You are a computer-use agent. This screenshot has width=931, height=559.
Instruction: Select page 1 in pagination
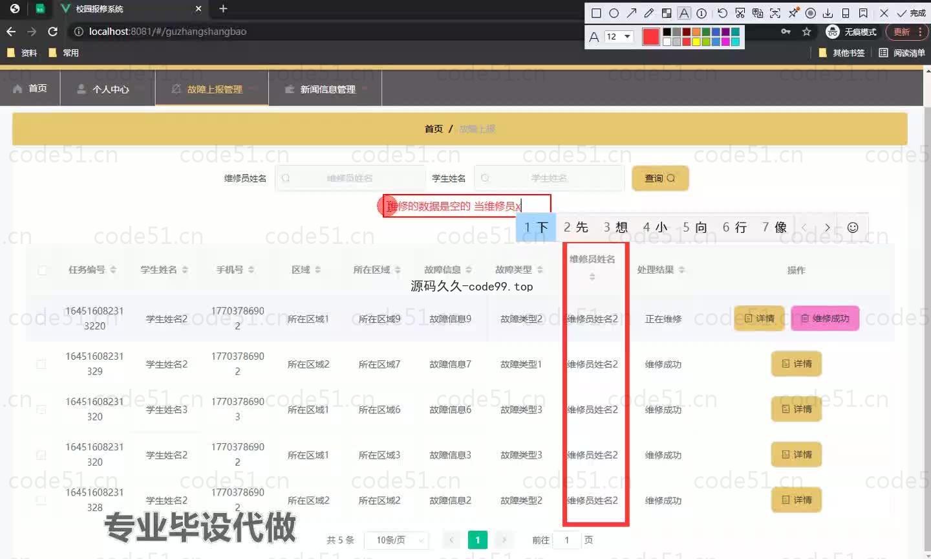[x=477, y=540]
